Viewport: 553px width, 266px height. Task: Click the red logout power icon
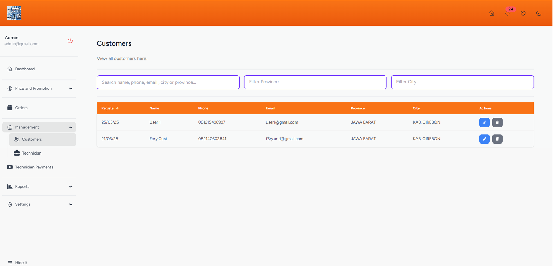click(70, 41)
